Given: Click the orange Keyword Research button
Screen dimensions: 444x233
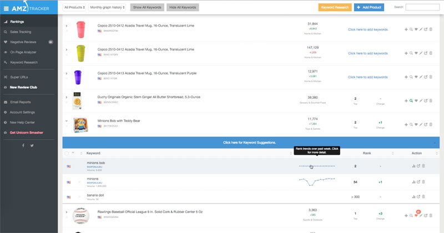Looking at the screenshot, I should 335,7.
